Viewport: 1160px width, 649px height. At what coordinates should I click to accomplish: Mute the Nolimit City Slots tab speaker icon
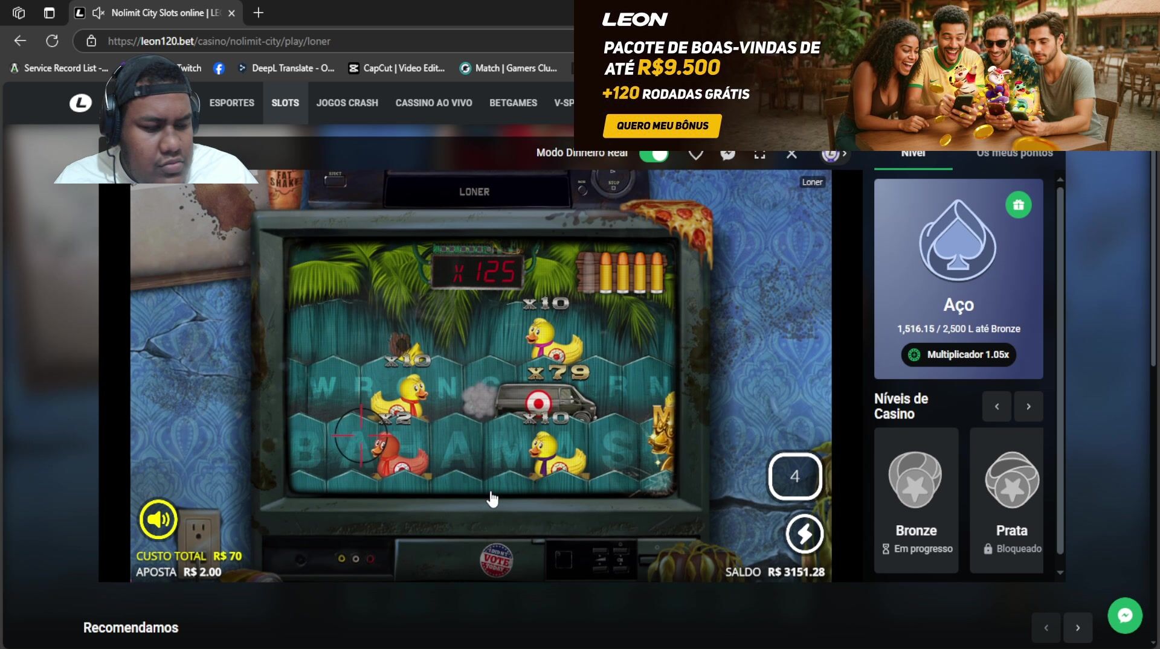coord(98,13)
